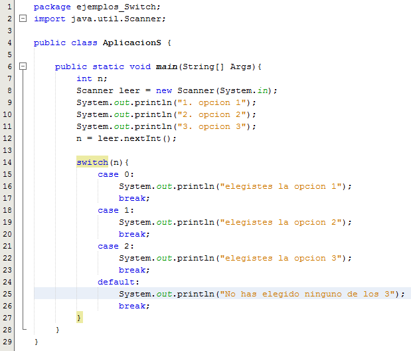Viewport: 411px width, 351px height.
Task: Click the highlighted switch keyword
Action: pos(92,162)
